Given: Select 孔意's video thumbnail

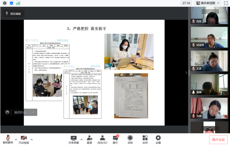Looking at the screenshot, I should [209, 61].
